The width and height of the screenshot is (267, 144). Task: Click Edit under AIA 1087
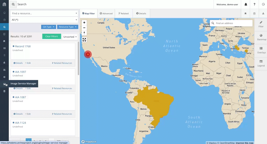tap(28, 114)
